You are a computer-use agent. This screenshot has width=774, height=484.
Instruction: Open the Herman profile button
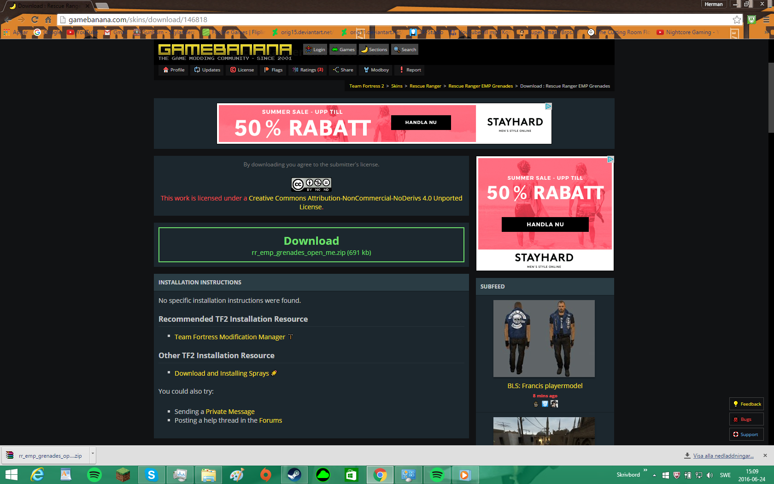[714, 4]
